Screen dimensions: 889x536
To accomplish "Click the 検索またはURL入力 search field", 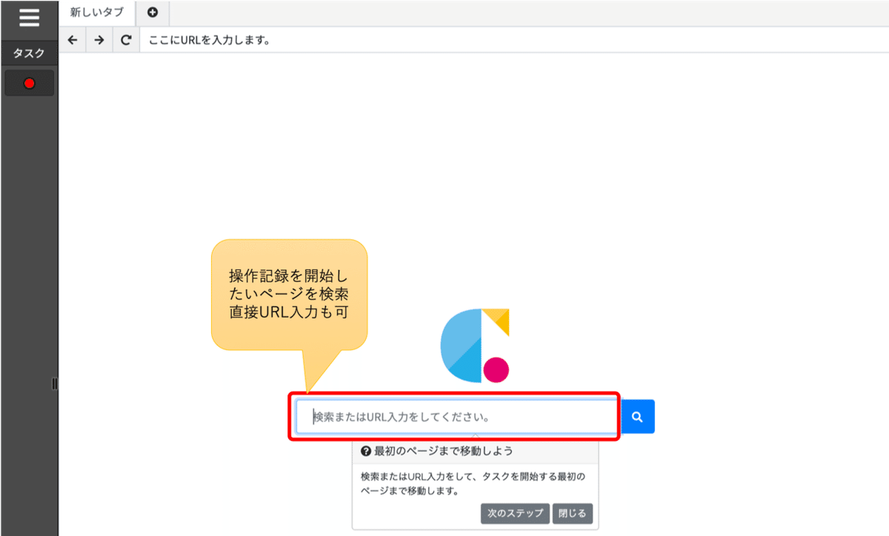I will coord(456,416).
